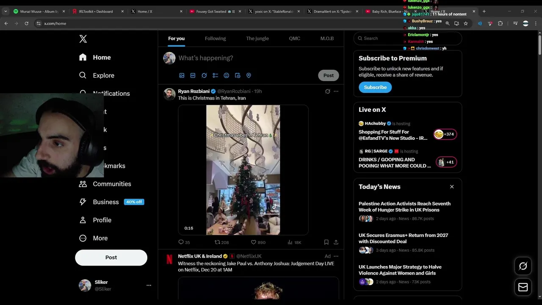Open UK Secures Erasmus+ news story
This screenshot has width=542, height=305.
click(408, 243)
